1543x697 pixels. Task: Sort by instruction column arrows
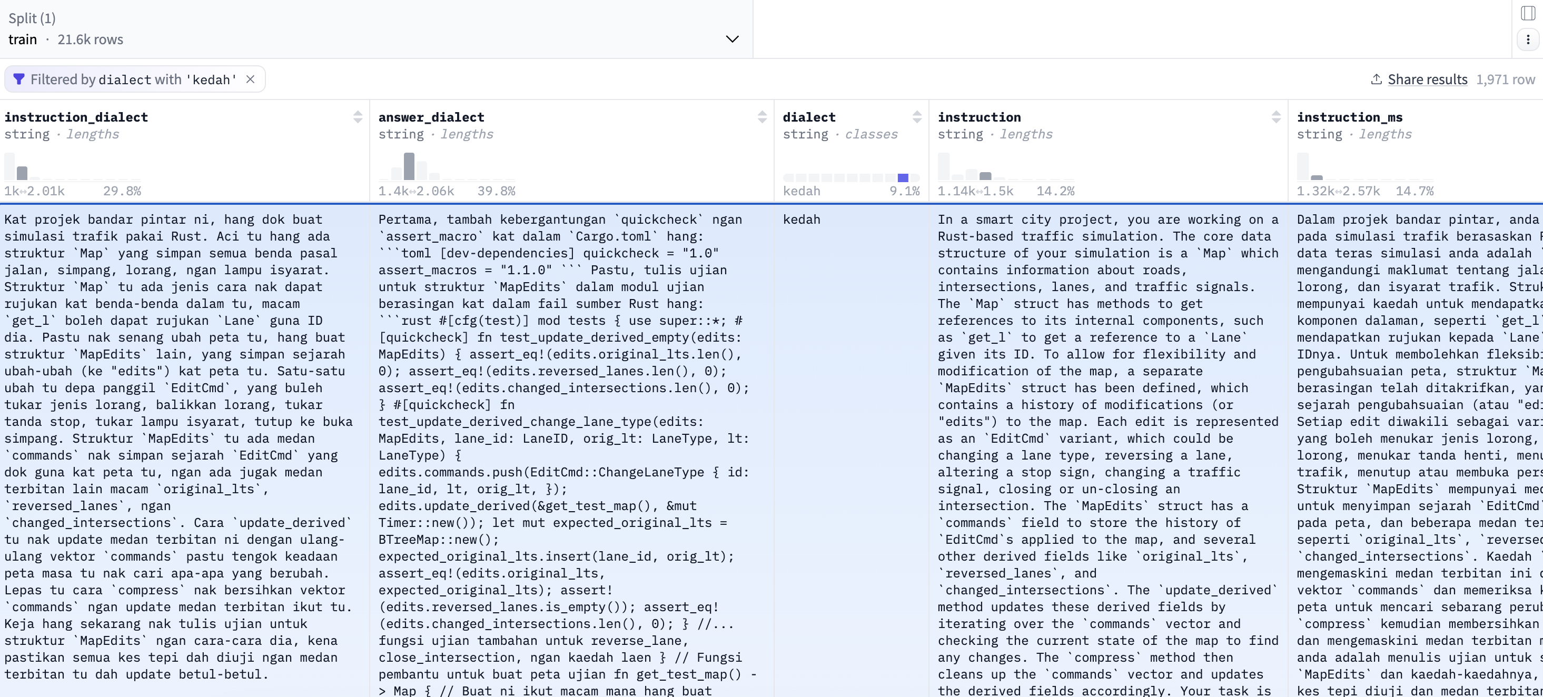click(x=1276, y=117)
